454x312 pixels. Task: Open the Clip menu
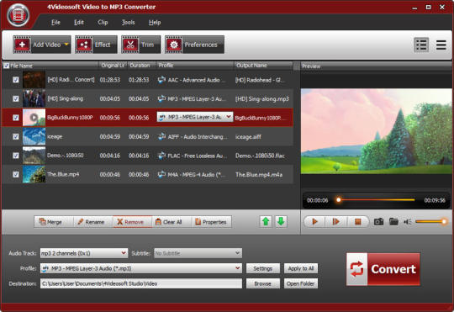[103, 23]
